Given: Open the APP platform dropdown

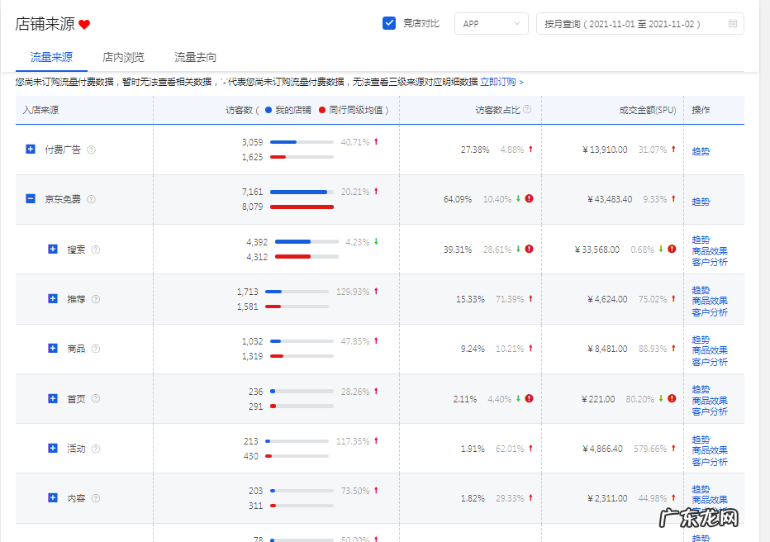Looking at the screenshot, I should [x=492, y=24].
